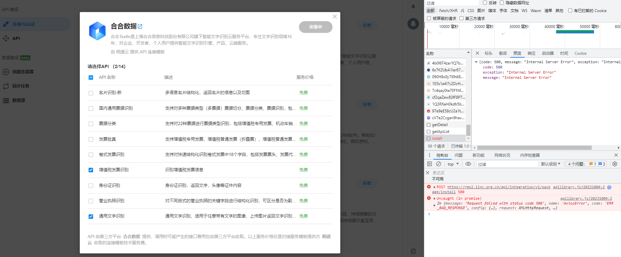Select the Fetch/XHR filter type
Screen dimensions: 621x257
(x=448, y=11)
